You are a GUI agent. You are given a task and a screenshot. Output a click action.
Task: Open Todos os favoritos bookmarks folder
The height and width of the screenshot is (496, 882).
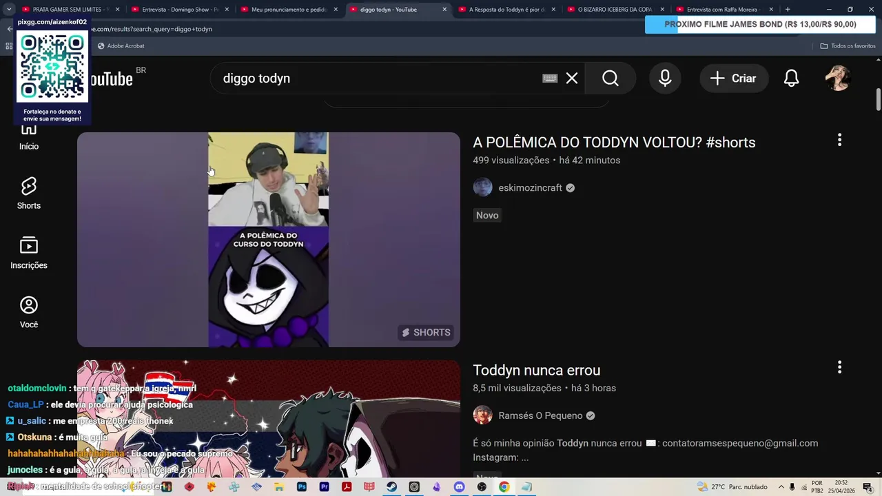click(848, 45)
